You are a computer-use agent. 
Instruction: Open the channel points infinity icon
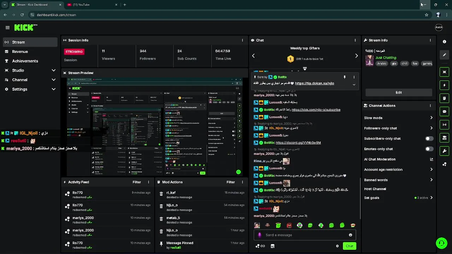260,246
